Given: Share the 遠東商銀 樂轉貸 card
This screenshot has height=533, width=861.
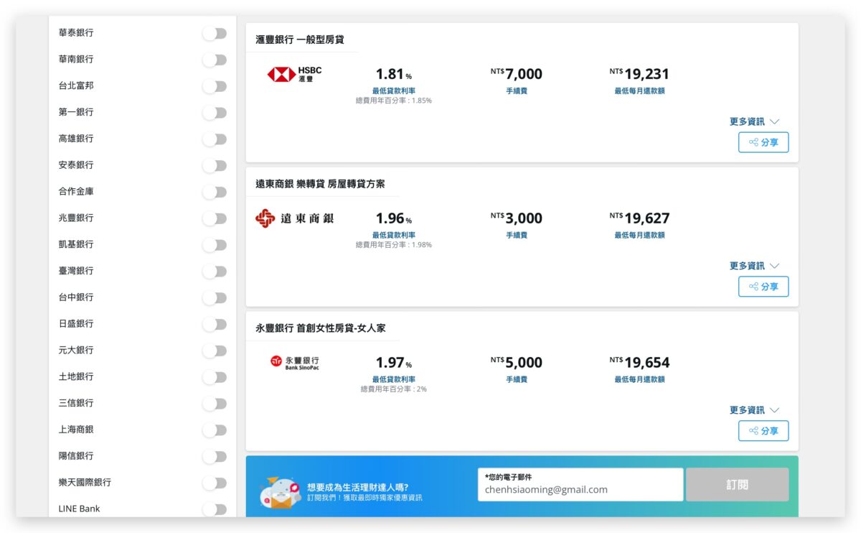Looking at the screenshot, I should pyautogui.click(x=763, y=287).
